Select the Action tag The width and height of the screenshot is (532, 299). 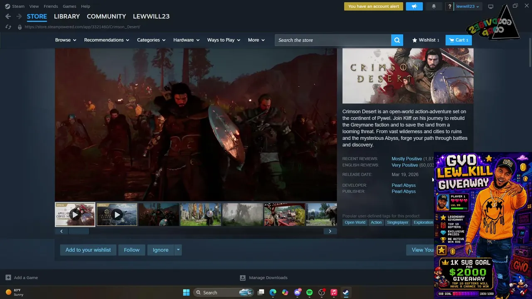(x=376, y=222)
